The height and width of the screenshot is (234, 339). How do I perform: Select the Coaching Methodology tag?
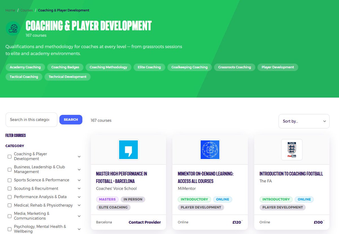coord(108,67)
